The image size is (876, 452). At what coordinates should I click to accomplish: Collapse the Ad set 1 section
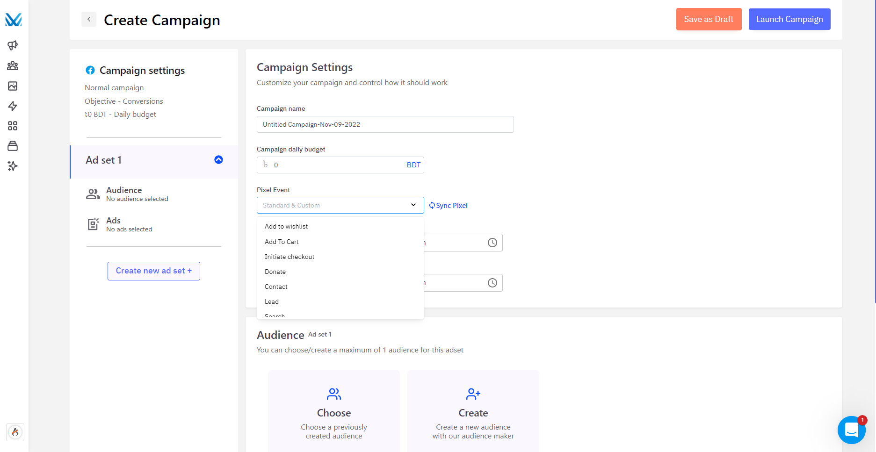tap(218, 160)
